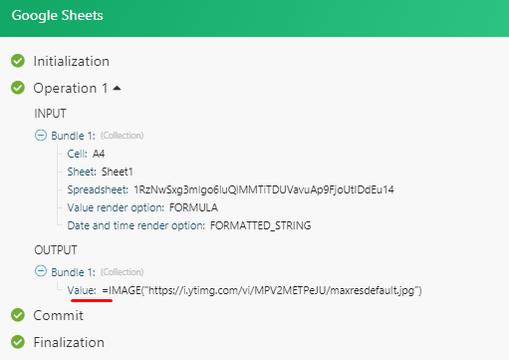Click the Value label in OUTPUT

click(x=82, y=290)
